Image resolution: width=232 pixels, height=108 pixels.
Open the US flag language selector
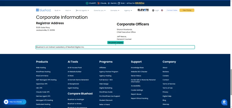tap(162, 10)
